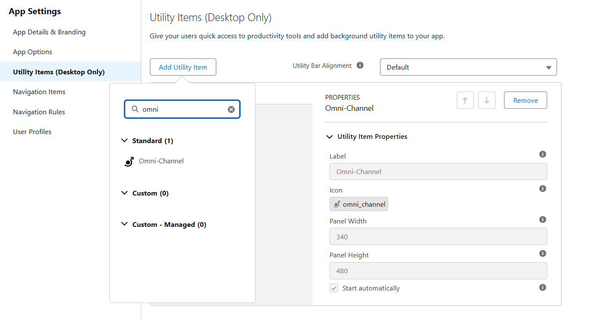Remove the Omni-Channel utility item
The image size is (601, 321).
point(526,100)
